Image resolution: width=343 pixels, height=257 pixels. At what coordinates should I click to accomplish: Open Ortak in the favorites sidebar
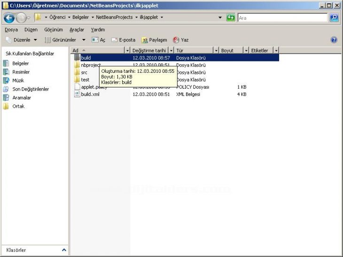(x=14, y=106)
